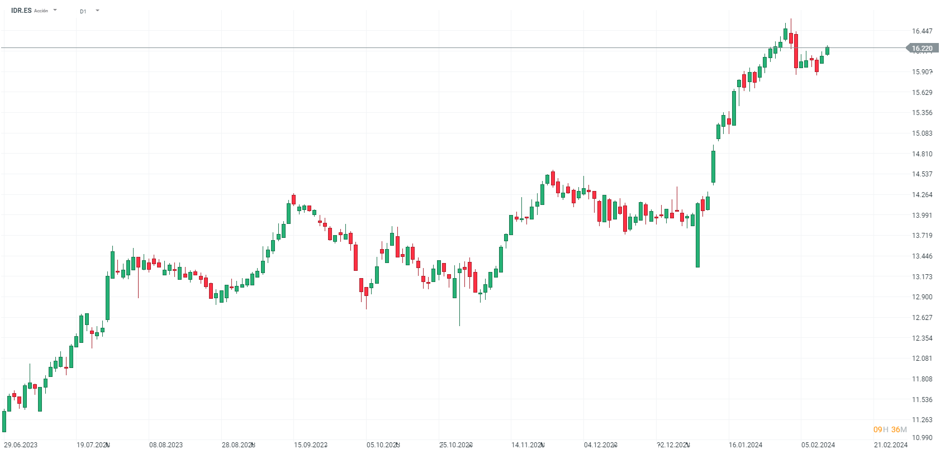Click the 21.02.2024 date on the axis
This screenshot has width=945, height=454.
pyautogui.click(x=891, y=445)
